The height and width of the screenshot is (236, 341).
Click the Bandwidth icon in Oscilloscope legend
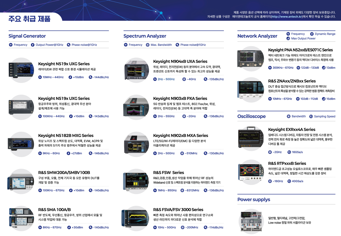click(x=289, y=116)
